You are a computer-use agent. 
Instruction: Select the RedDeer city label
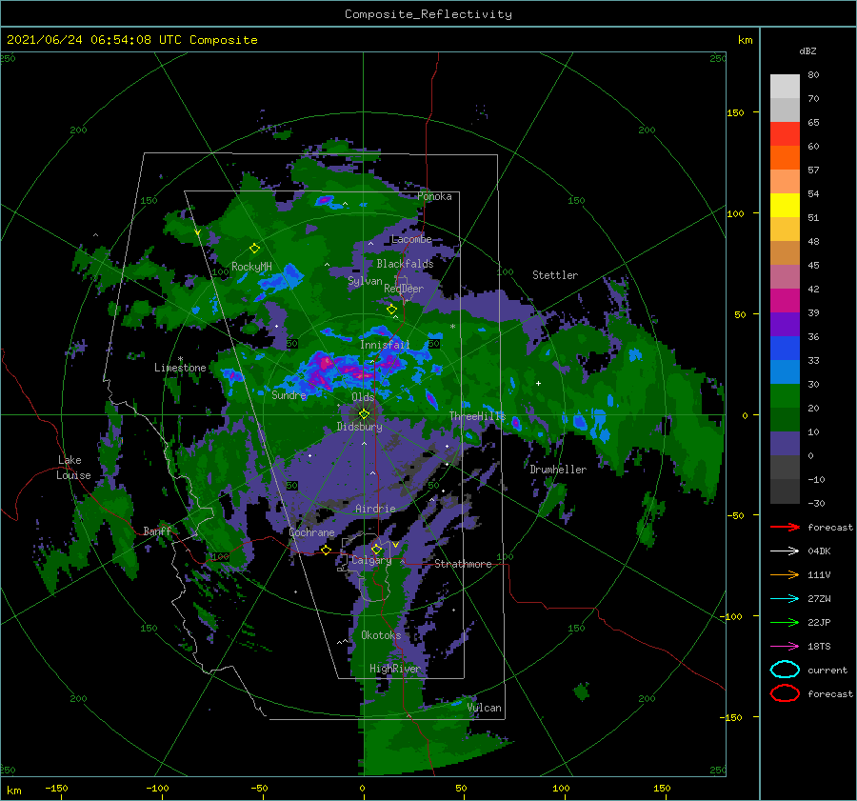[x=404, y=289]
